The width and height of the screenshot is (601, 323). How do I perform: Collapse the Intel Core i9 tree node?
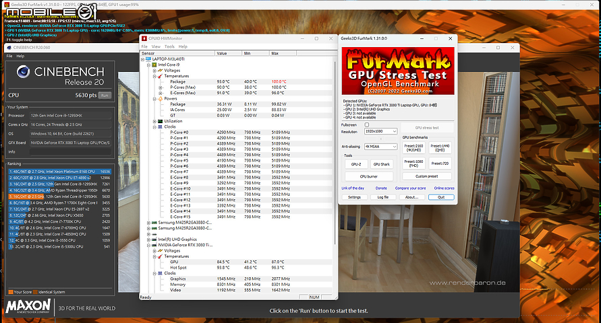tap(148, 65)
